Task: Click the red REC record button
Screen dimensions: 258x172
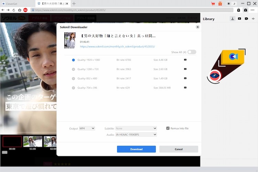Action: tap(25, 10)
